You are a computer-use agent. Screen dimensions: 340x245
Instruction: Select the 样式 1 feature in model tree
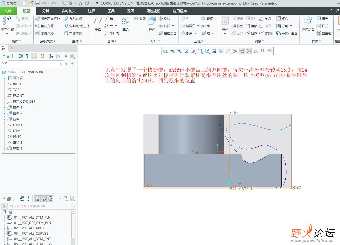click(15, 148)
